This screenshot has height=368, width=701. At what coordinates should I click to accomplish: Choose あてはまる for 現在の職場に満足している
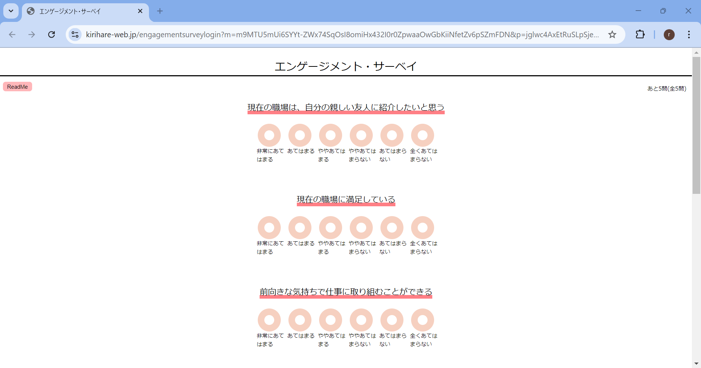300,227
